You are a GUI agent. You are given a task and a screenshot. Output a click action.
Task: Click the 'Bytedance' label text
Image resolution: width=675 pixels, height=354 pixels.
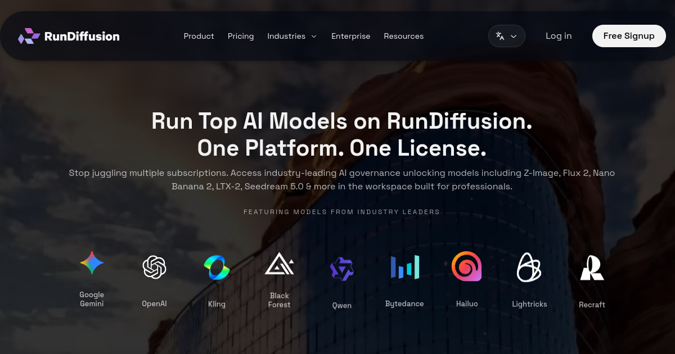[x=404, y=304]
